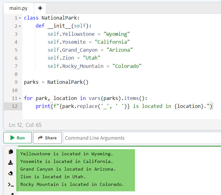The height and width of the screenshot is (195, 221).
Task: Open the terminal prompt icon
Action: [x=11, y=184]
